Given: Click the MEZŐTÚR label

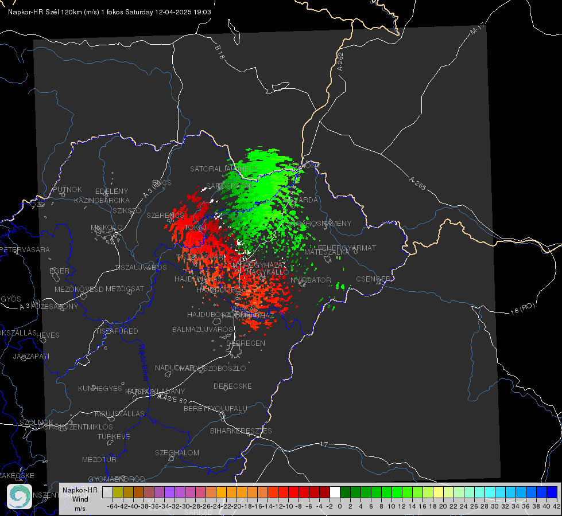Looking at the screenshot, I should point(99,460).
